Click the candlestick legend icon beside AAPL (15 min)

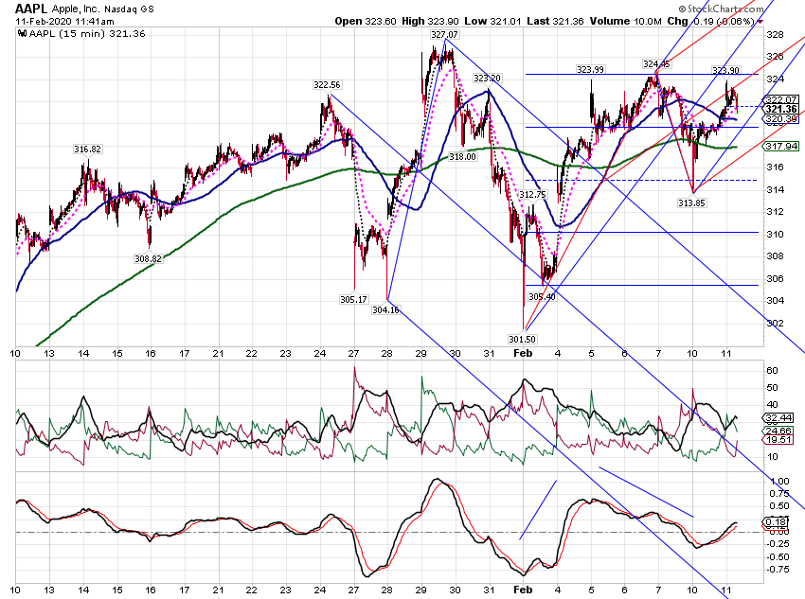point(22,34)
